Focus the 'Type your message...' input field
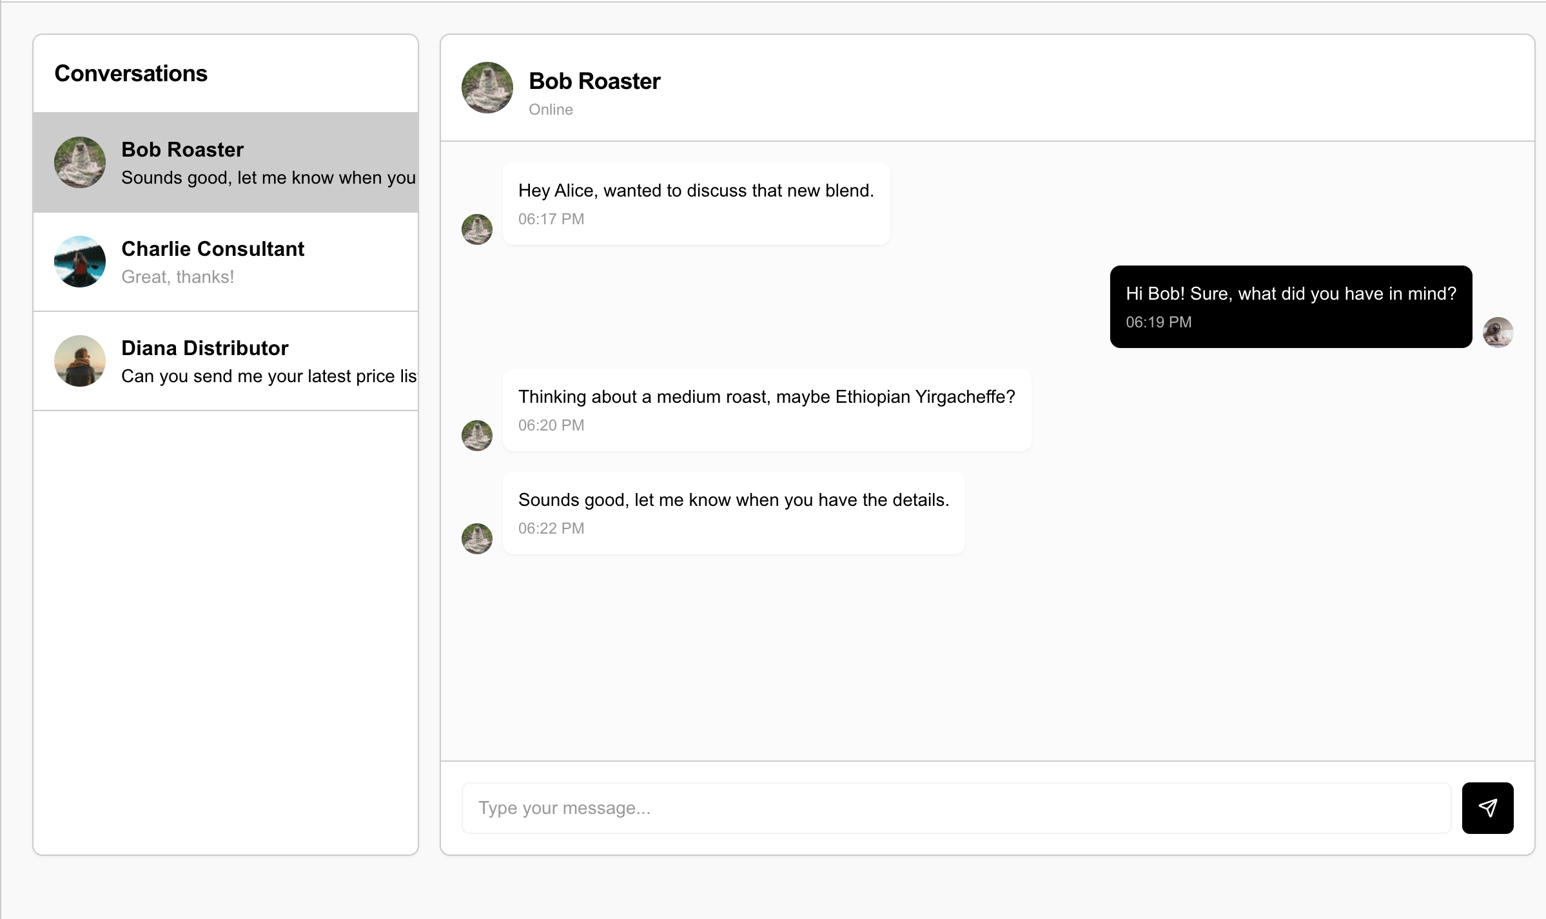The width and height of the screenshot is (1546, 919). point(955,808)
